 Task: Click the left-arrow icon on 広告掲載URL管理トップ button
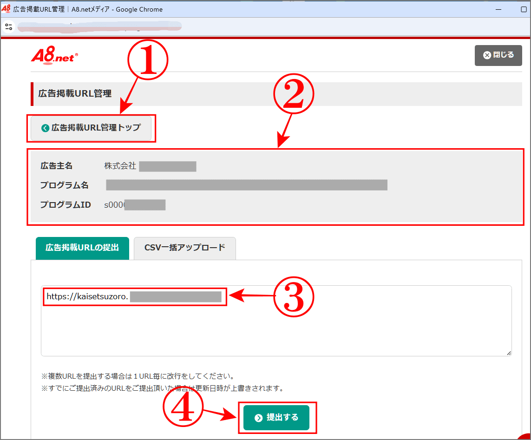45,128
